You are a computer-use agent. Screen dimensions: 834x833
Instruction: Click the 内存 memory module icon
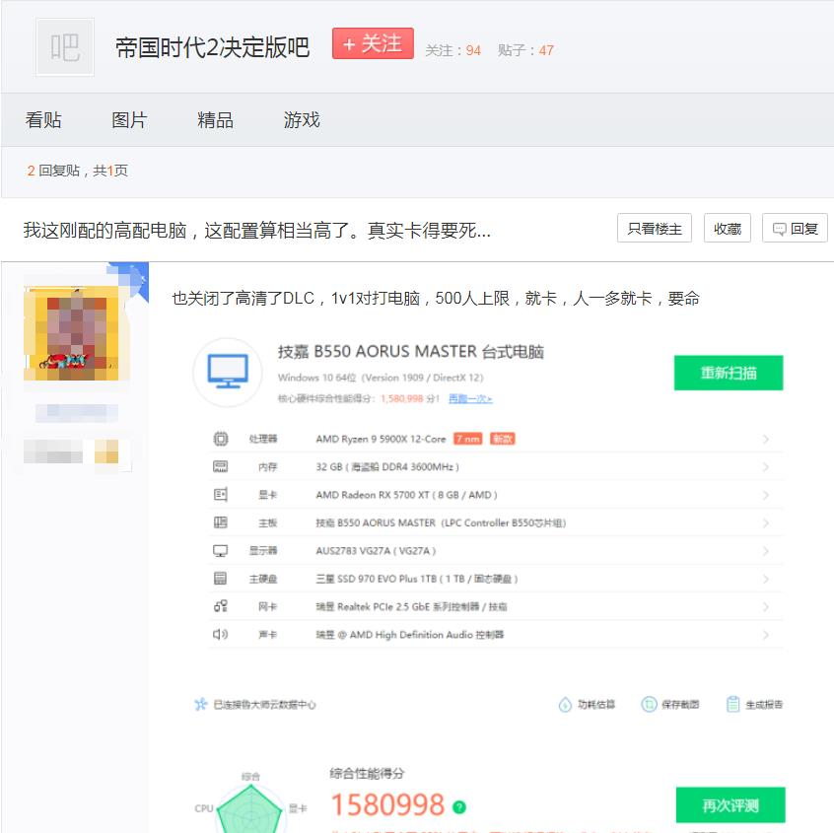click(220, 467)
